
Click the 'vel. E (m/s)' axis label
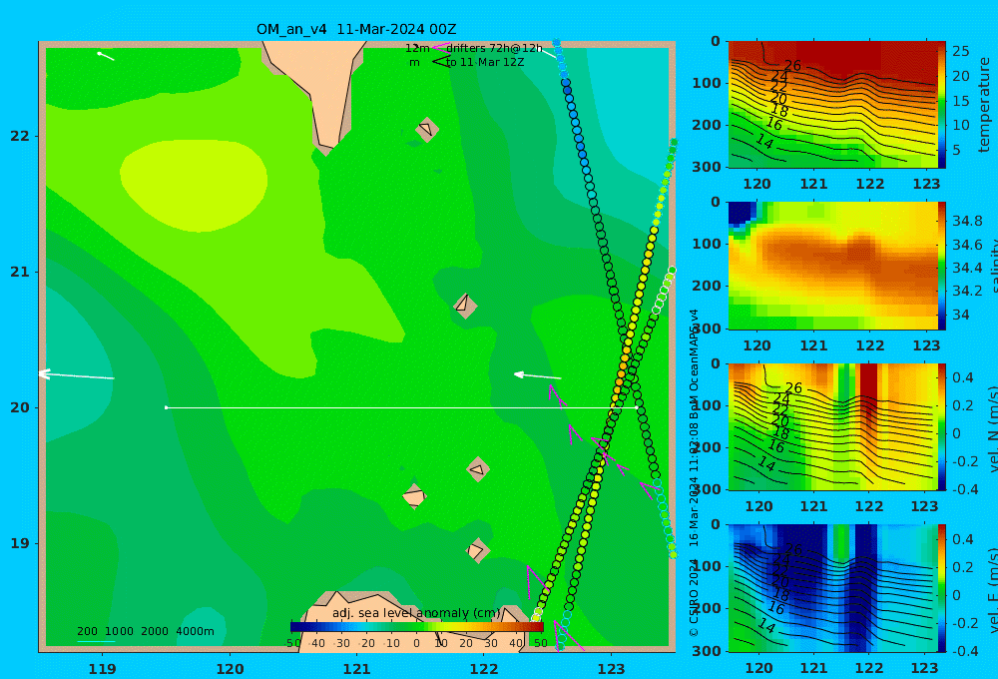point(992,590)
